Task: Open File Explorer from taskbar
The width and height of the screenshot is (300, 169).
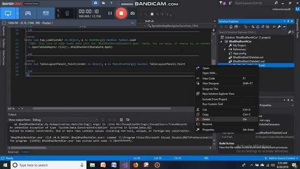Action: pyautogui.click(x=92, y=165)
